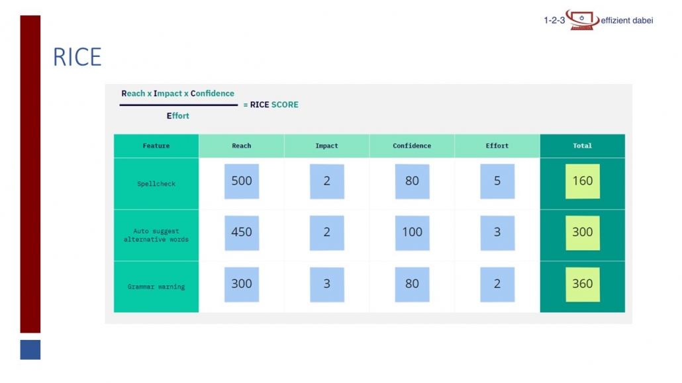This screenshot has height=383, width=682.
Task: Click the Total column header
Action: click(582, 146)
